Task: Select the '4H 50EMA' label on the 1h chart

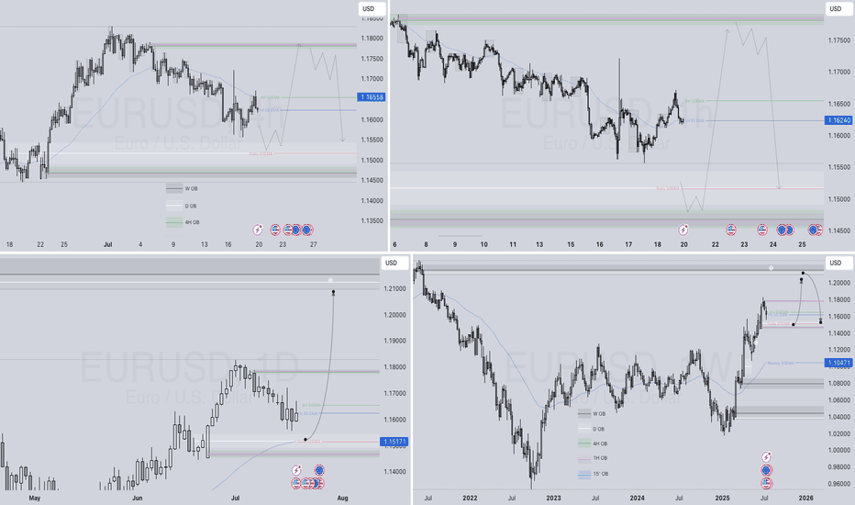Action: pyautogui.click(x=694, y=101)
